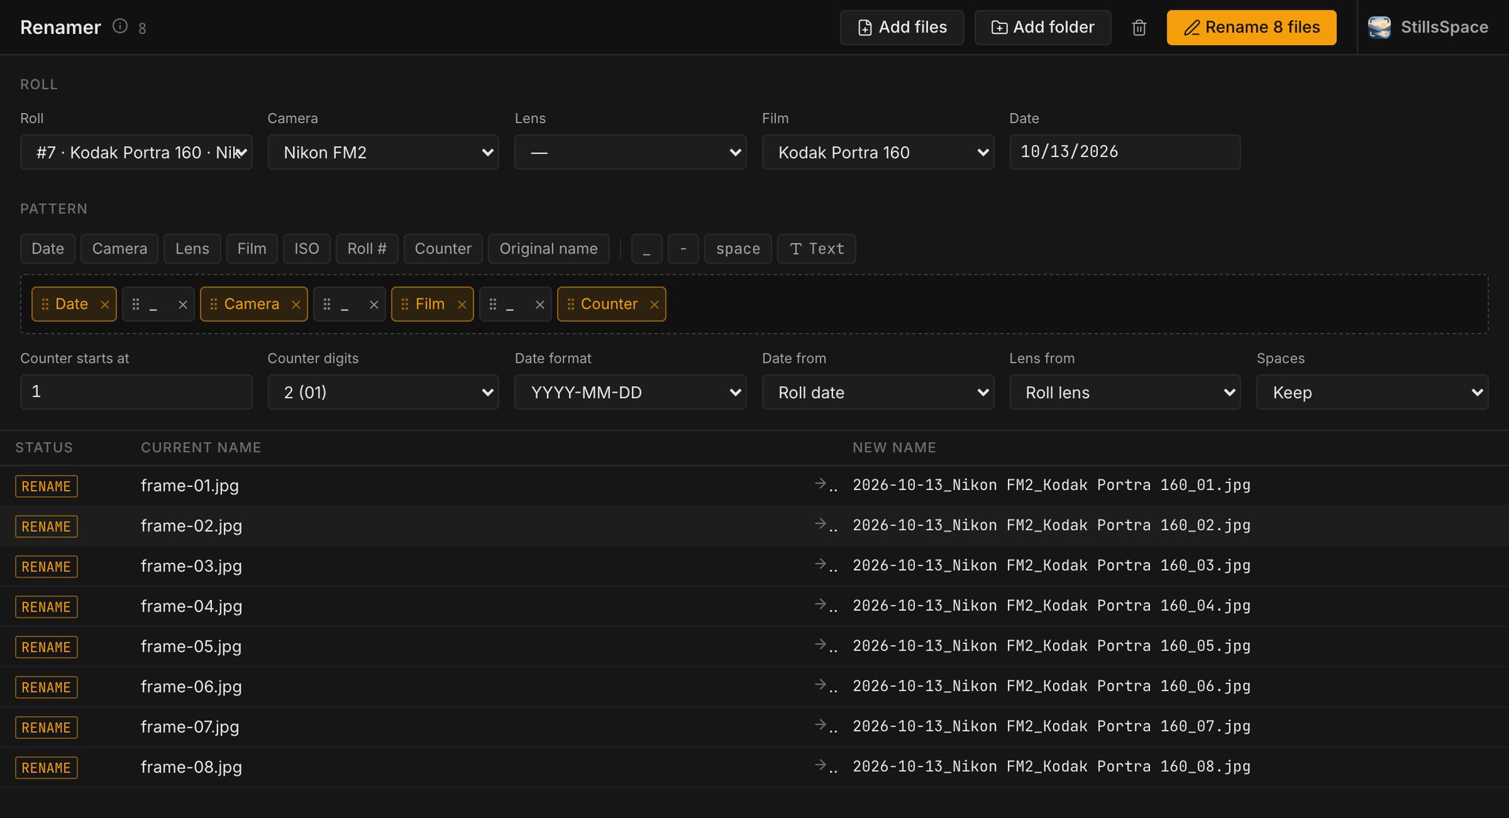Screen dimensions: 1509x818
Task: Open the Counter digits dropdown
Action: tap(383, 392)
